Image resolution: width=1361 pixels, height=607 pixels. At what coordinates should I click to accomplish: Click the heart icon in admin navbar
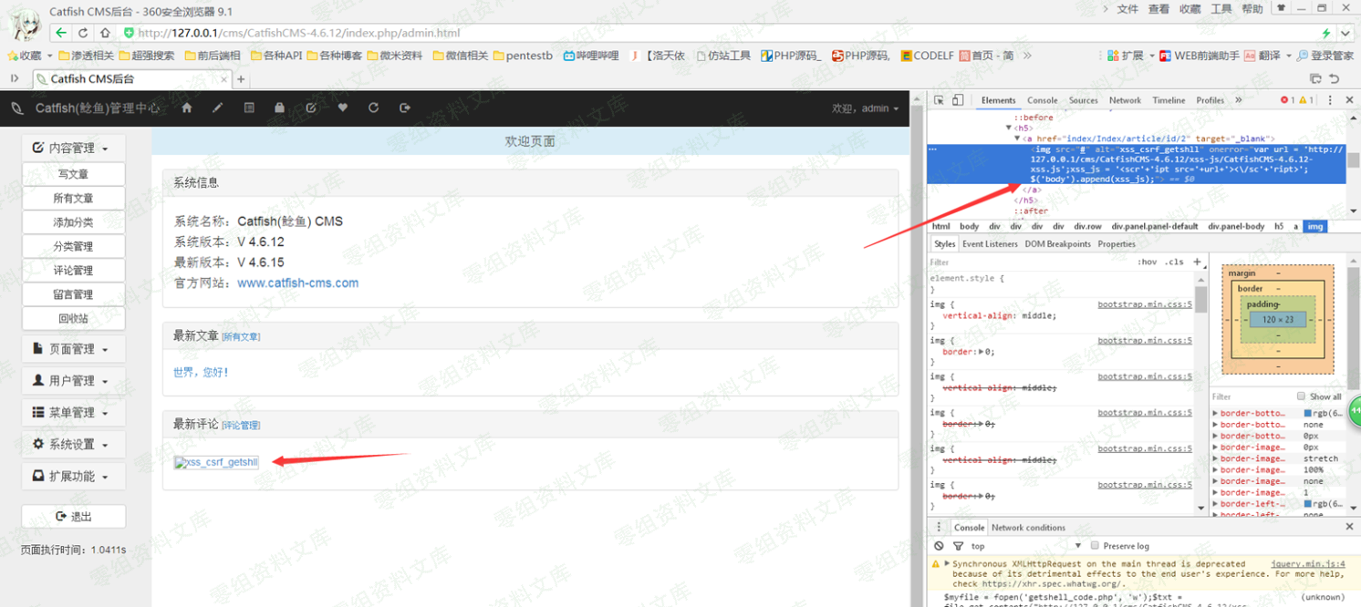pos(342,108)
